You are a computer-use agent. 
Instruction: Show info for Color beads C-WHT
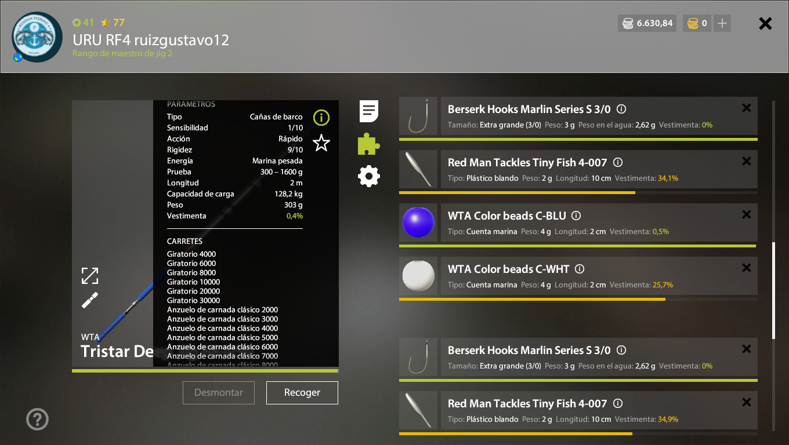coord(580,269)
